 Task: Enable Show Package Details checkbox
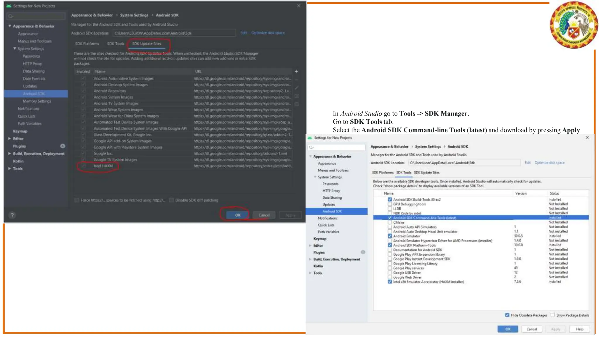(x=553, y=315)
